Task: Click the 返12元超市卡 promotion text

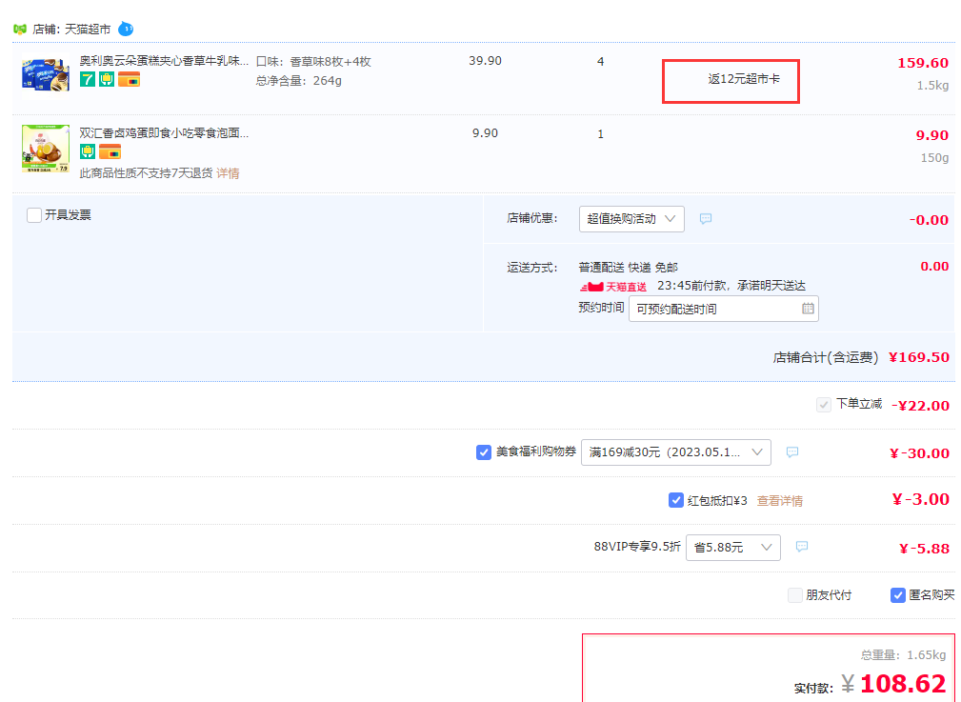Action: pos(744,79)
